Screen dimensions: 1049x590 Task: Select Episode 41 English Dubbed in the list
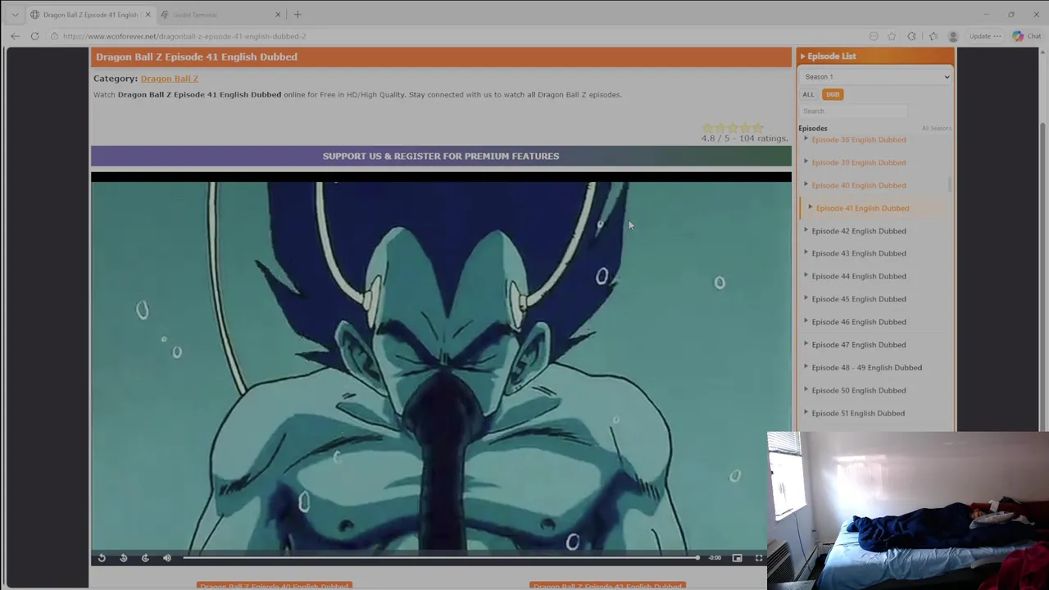click(x=862, y=208)
